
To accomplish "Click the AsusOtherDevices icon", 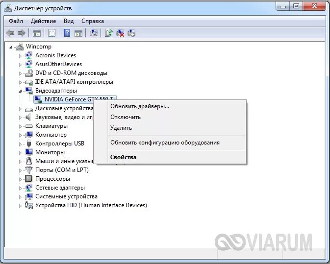I will [x=29, y=64].
